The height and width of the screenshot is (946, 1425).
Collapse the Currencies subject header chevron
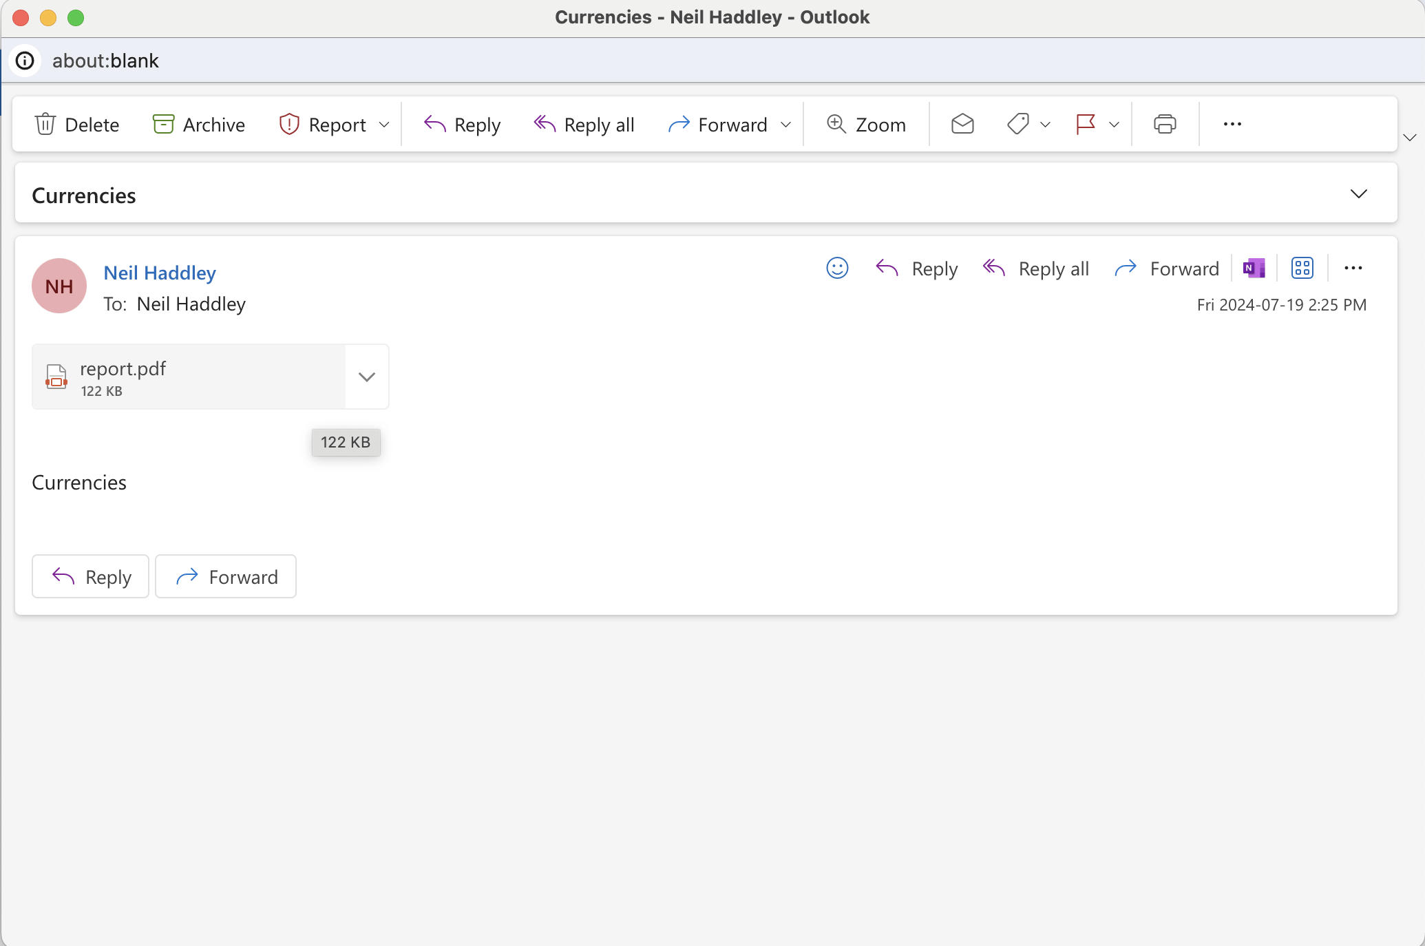coord(1358,194)
